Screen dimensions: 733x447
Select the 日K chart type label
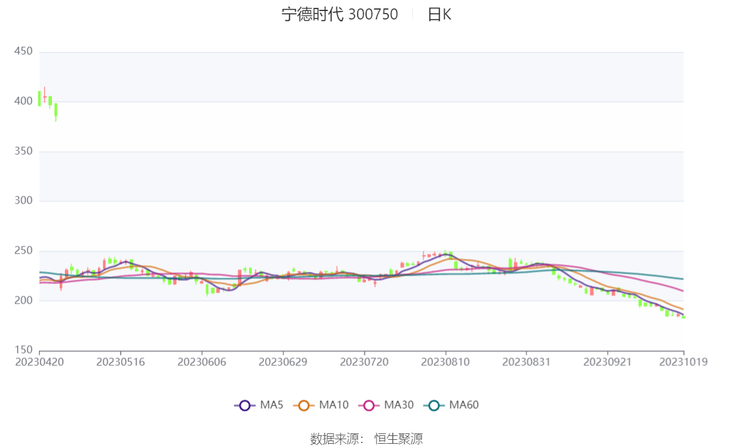tap(439, 15)
